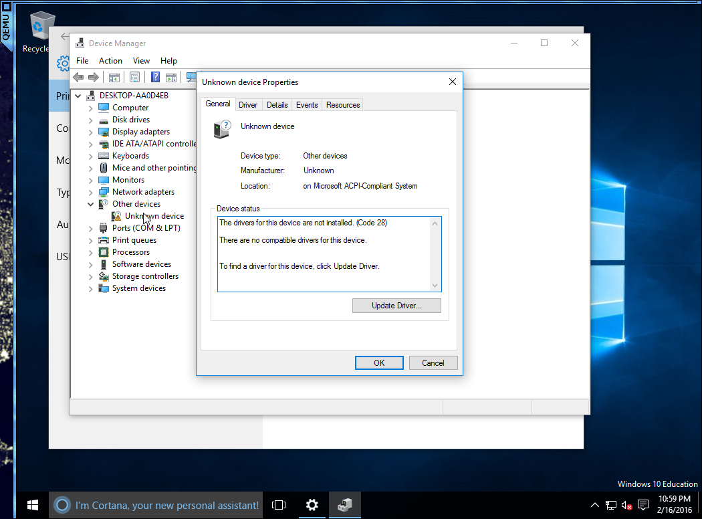Toggle the show/hide console tree toolbar icon
The width and height of the screenshot is (702, 519).
(114, 78)
